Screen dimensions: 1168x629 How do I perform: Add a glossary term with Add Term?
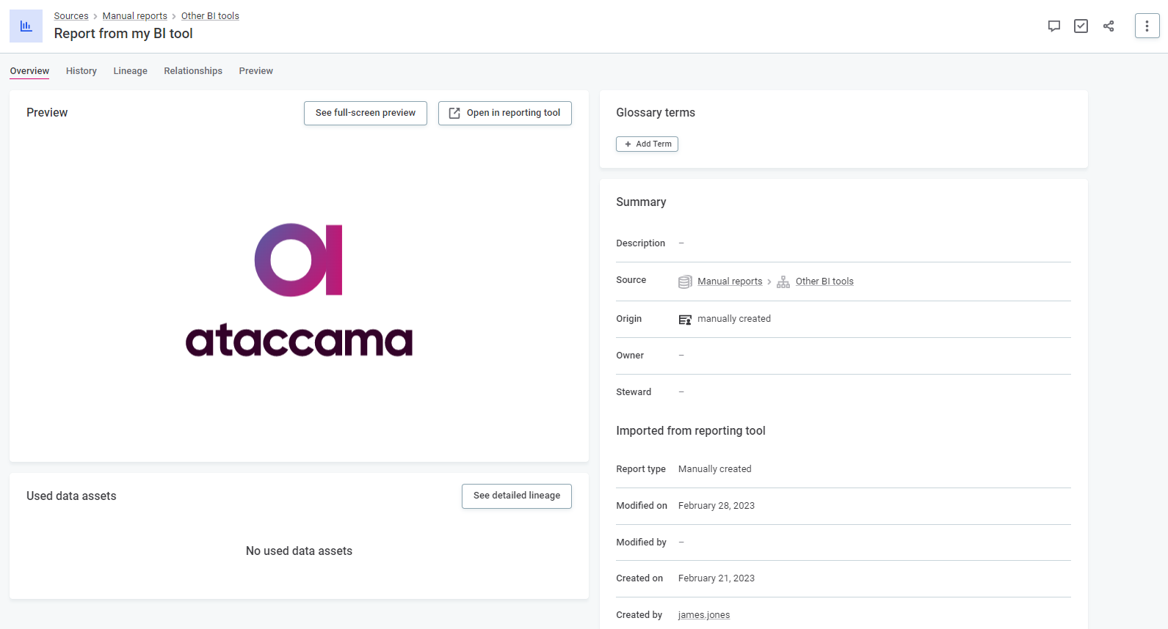point(647,144)
